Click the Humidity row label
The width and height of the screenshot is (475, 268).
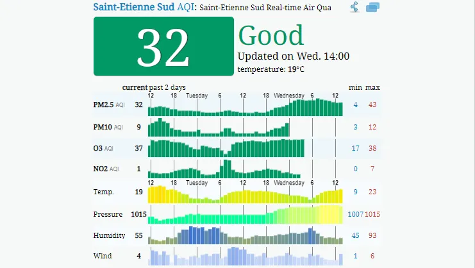point(109,235)
